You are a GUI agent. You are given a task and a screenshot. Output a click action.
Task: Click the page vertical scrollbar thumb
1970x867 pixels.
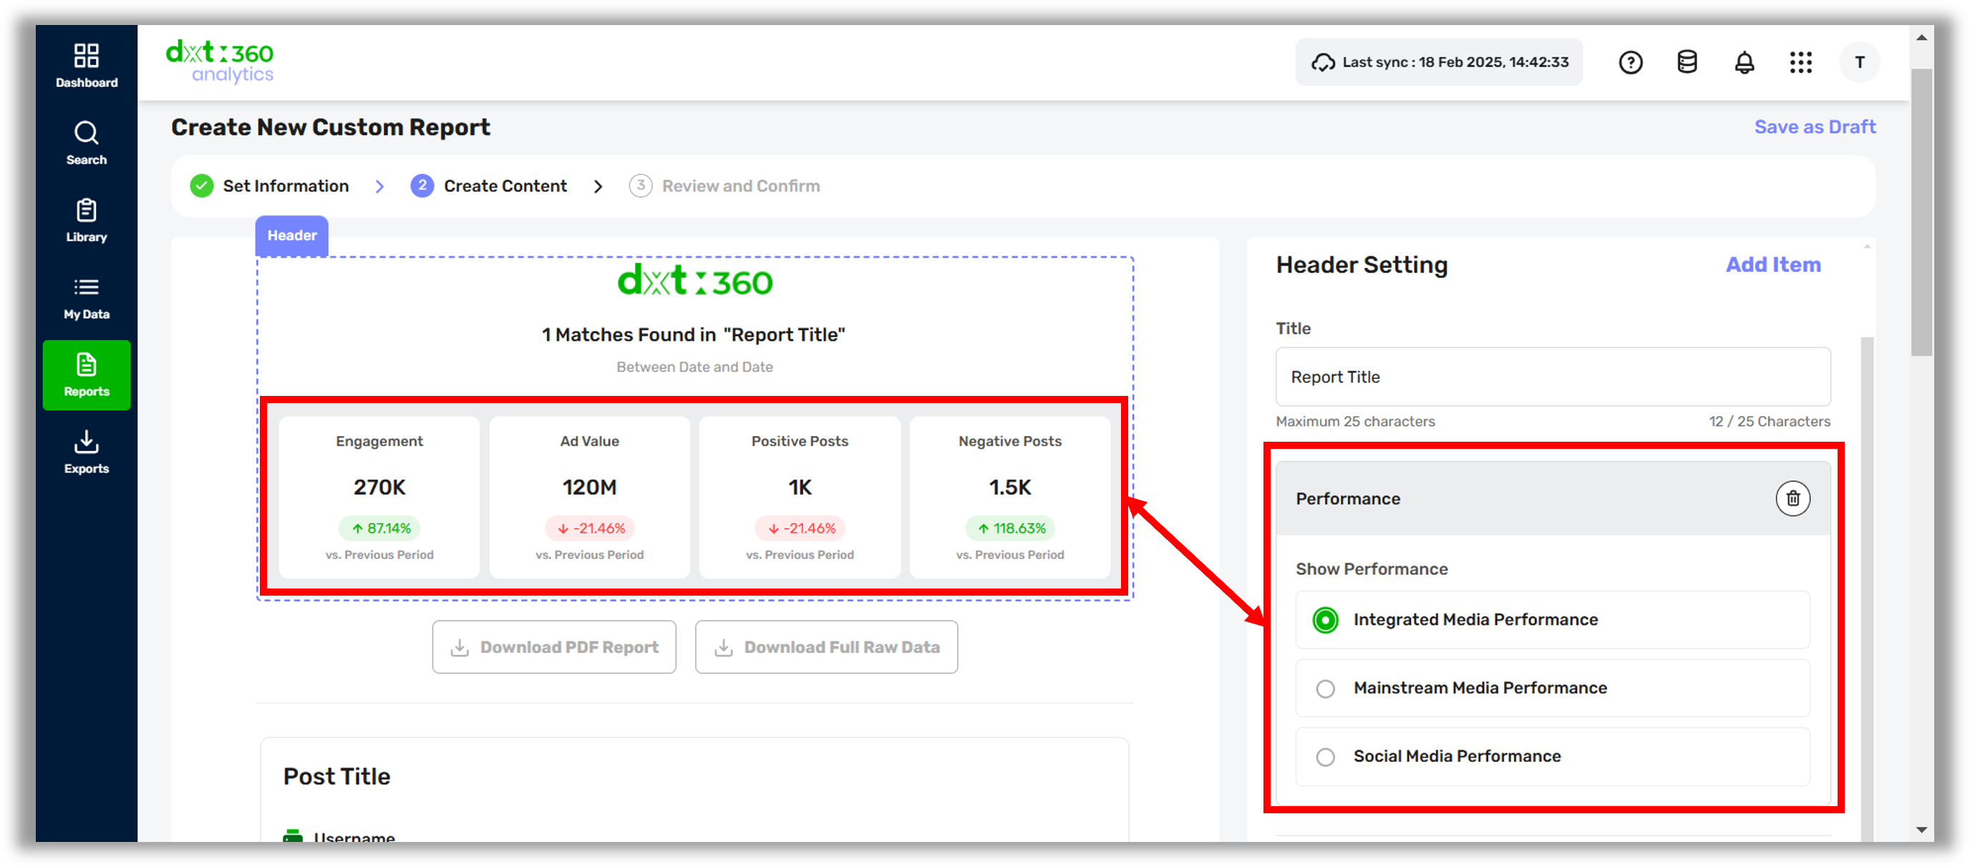pos(1921,212)
